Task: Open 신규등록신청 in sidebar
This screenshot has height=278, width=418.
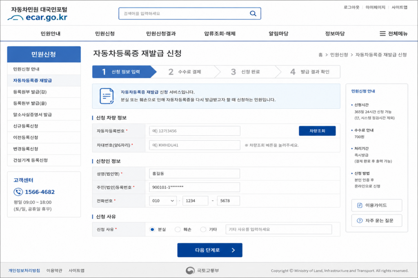Action: tap(44, 126)
